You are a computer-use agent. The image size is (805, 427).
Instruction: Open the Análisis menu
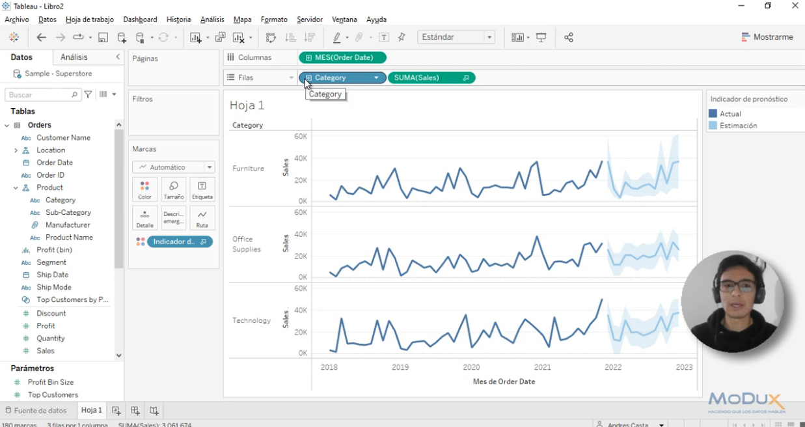click(211, 19)
